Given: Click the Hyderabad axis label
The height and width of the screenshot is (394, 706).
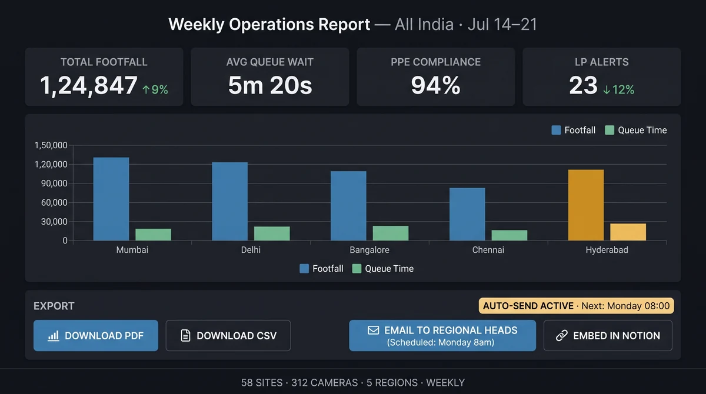Looking at the screenshot, I should (x=607, y=250).
